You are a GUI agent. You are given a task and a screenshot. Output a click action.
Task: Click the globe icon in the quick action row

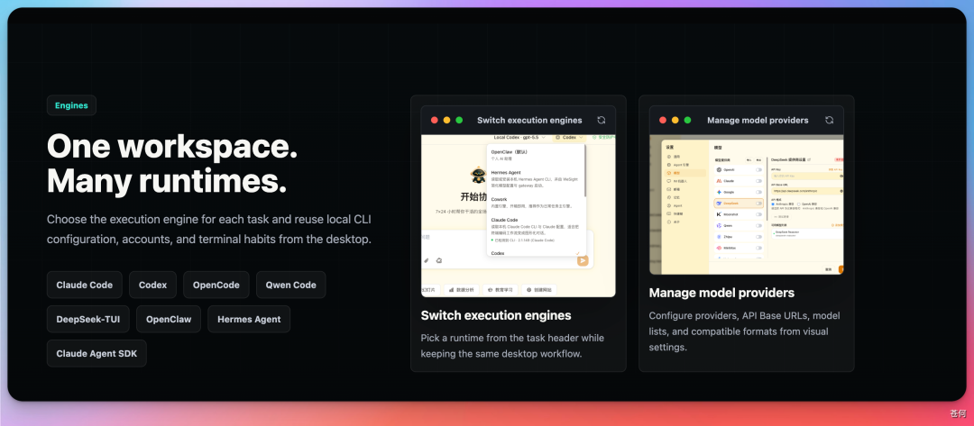[x=529, y=290]
